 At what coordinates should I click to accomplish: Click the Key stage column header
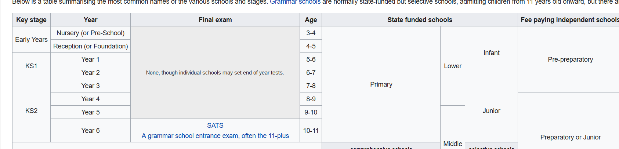(x=31, y=20)
